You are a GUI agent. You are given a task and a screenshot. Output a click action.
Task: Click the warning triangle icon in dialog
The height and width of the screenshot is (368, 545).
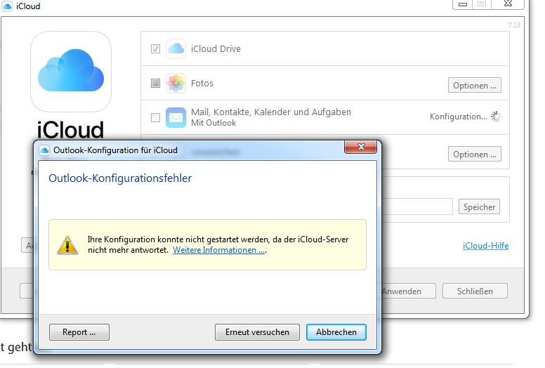coord(67,245)
